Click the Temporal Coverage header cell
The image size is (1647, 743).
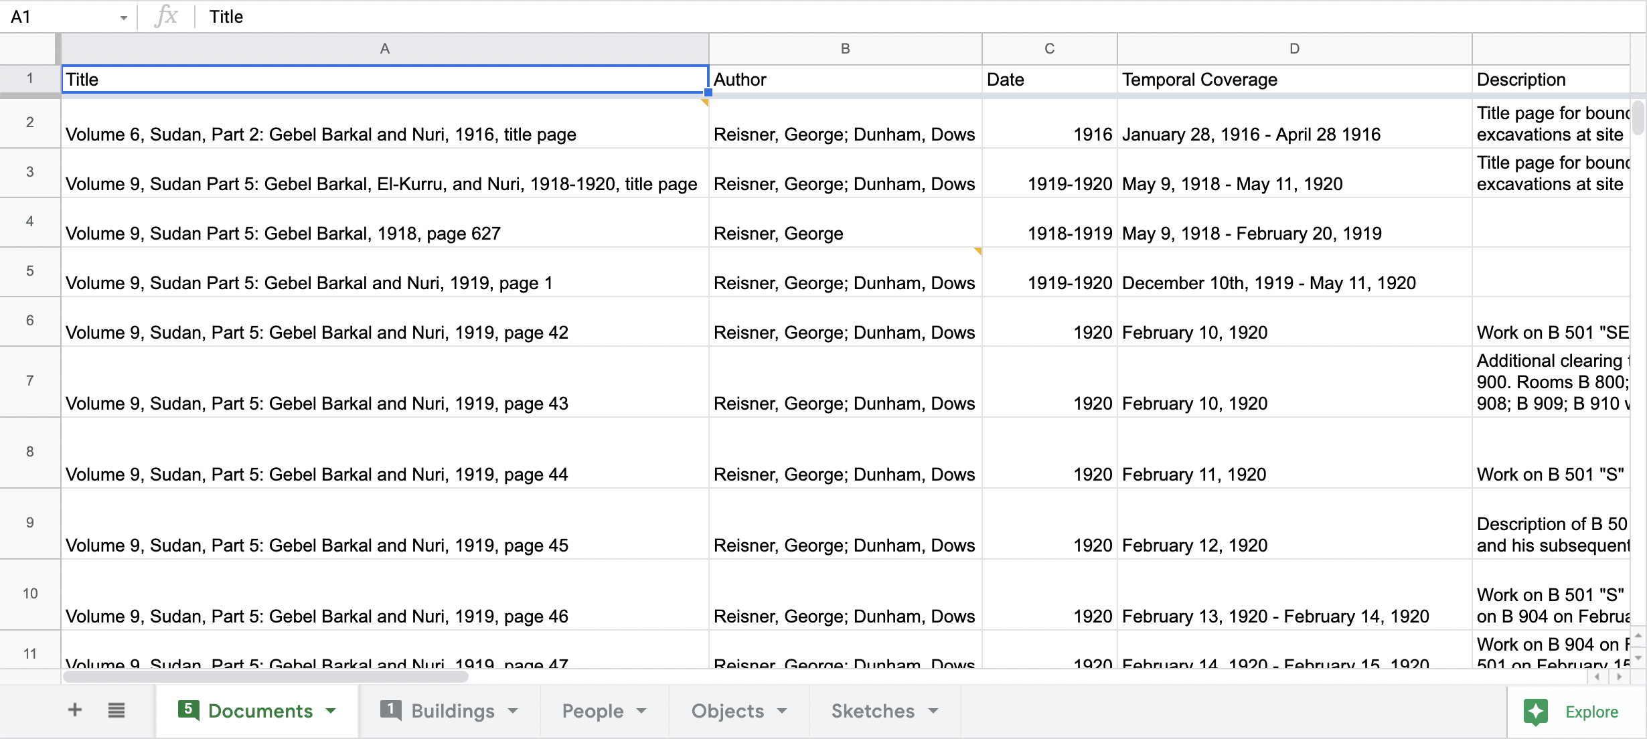coord(1295,80)
